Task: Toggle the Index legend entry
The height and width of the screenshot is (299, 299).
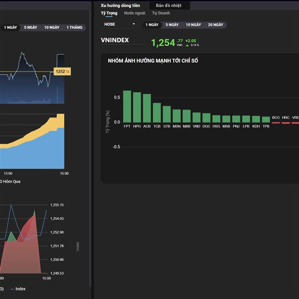Action: pyautogui.click(x=18, y=289)
